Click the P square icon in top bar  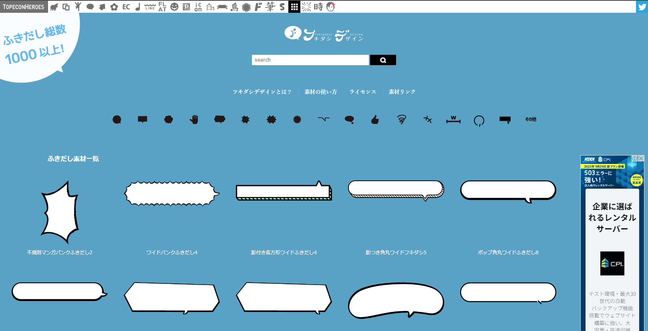(x=186, y=7)
